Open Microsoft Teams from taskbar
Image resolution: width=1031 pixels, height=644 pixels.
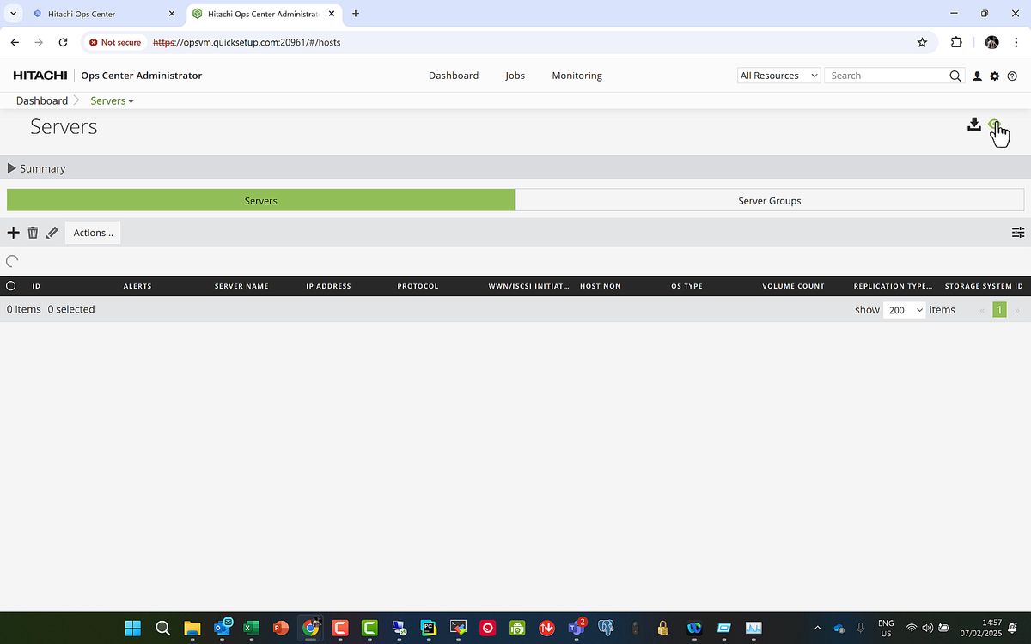(577, 628)
